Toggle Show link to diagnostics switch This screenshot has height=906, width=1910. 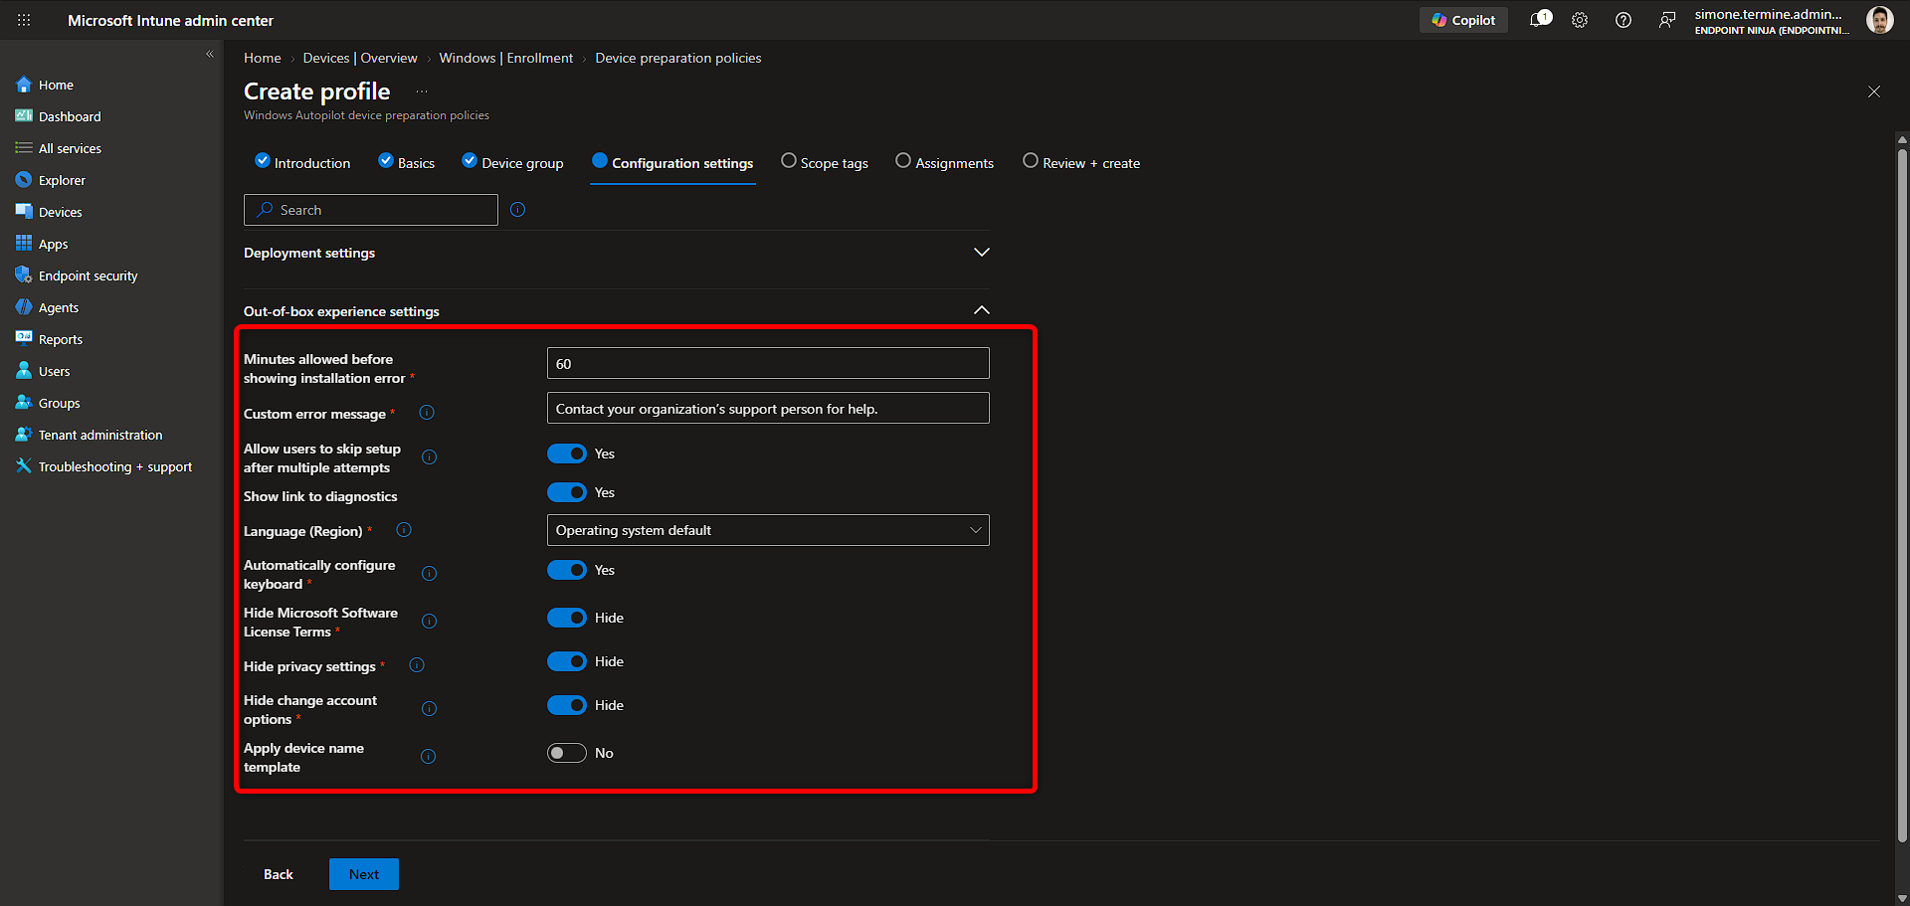[x=567, y=492]
